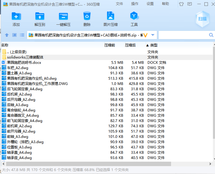This screenshot has height=174, width=215.
Task: Click the folder icon of 上级目录
Action: (x=4, y=52)
